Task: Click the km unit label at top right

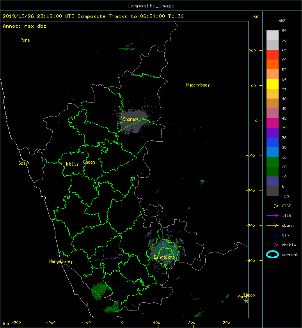Action: point(256,16)
